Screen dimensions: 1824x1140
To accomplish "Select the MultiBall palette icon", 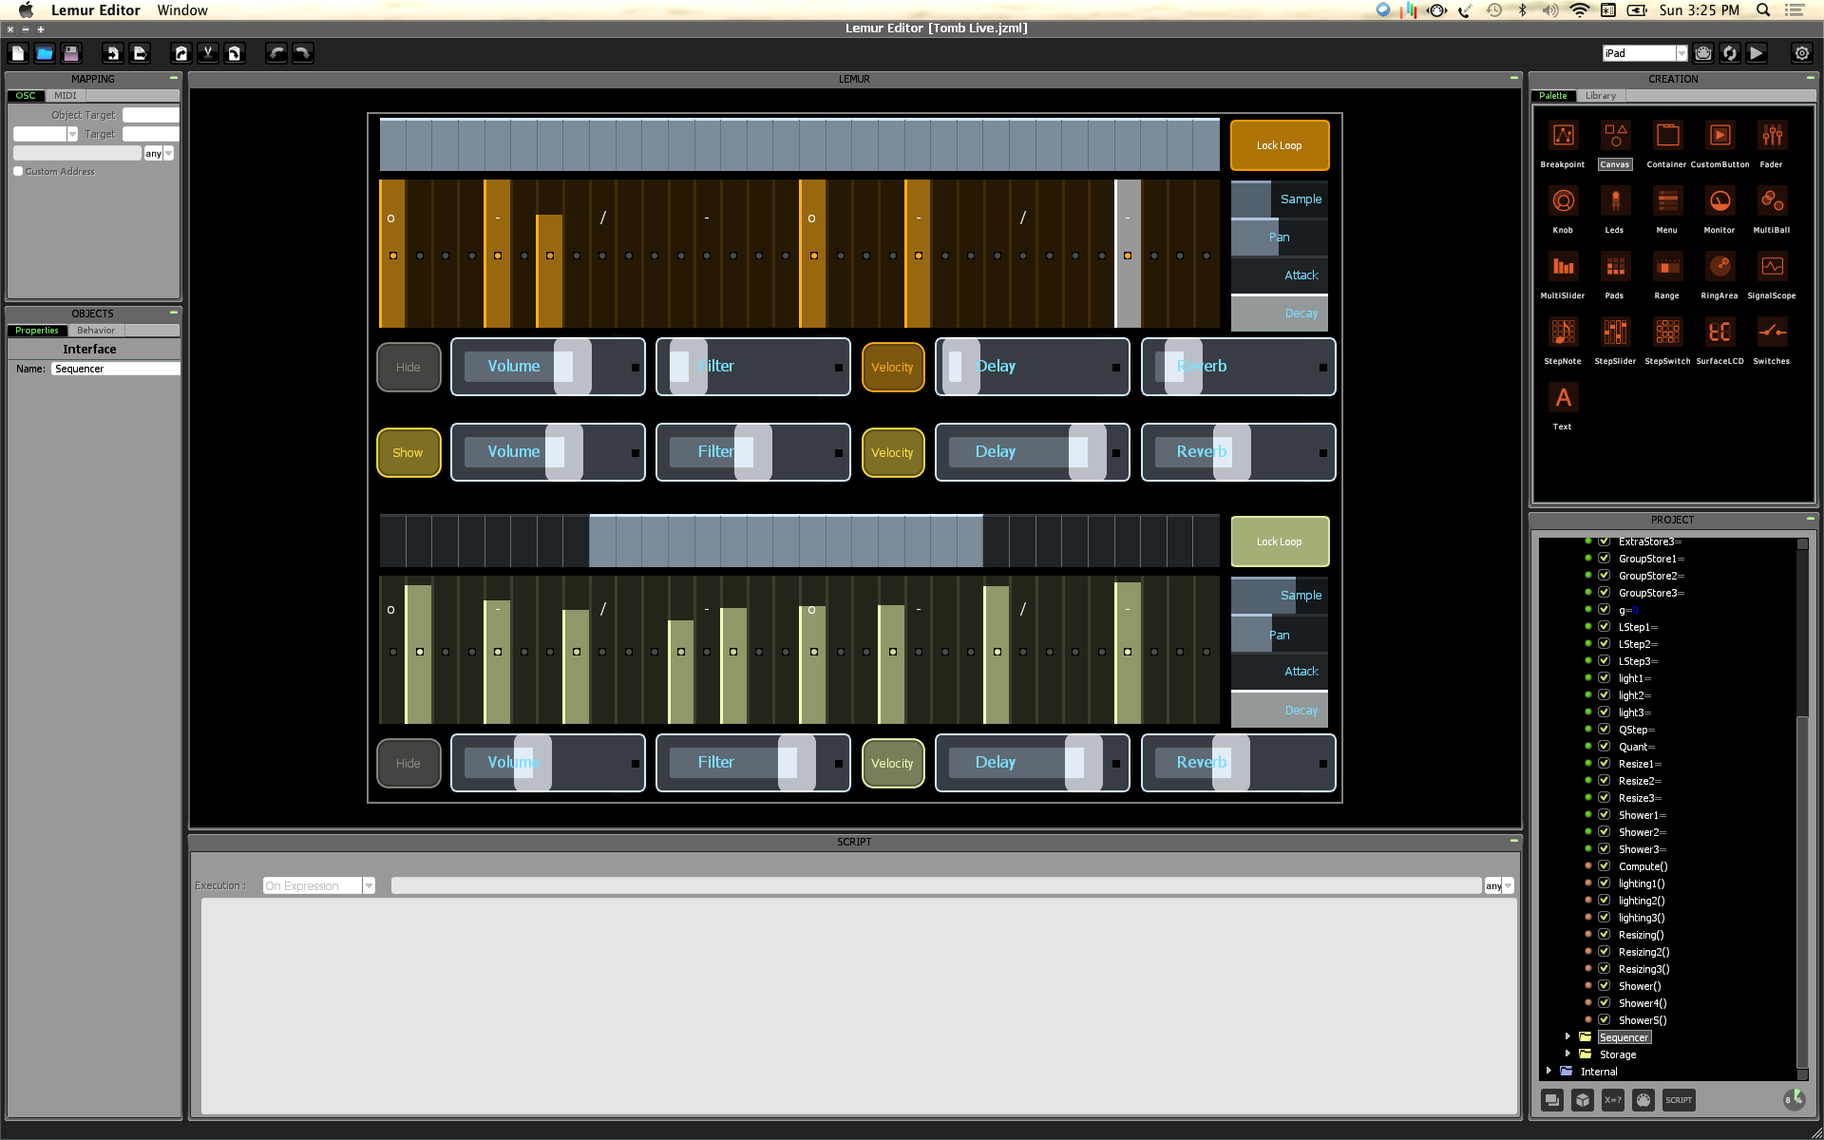I will coord(1771,201).
